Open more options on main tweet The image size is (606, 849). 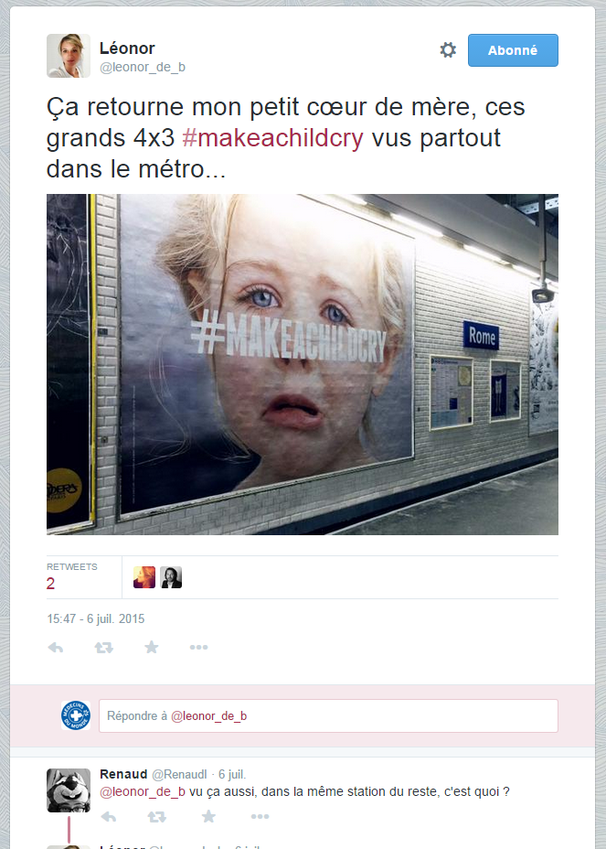[x=198, y=647]
